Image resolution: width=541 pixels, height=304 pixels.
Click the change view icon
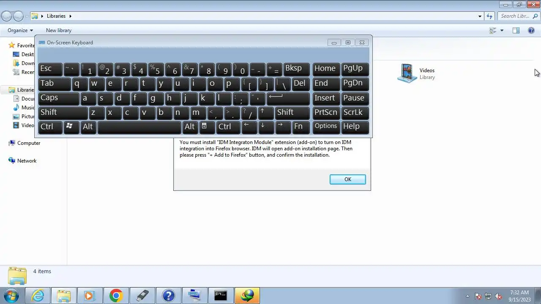coord(493,30)
